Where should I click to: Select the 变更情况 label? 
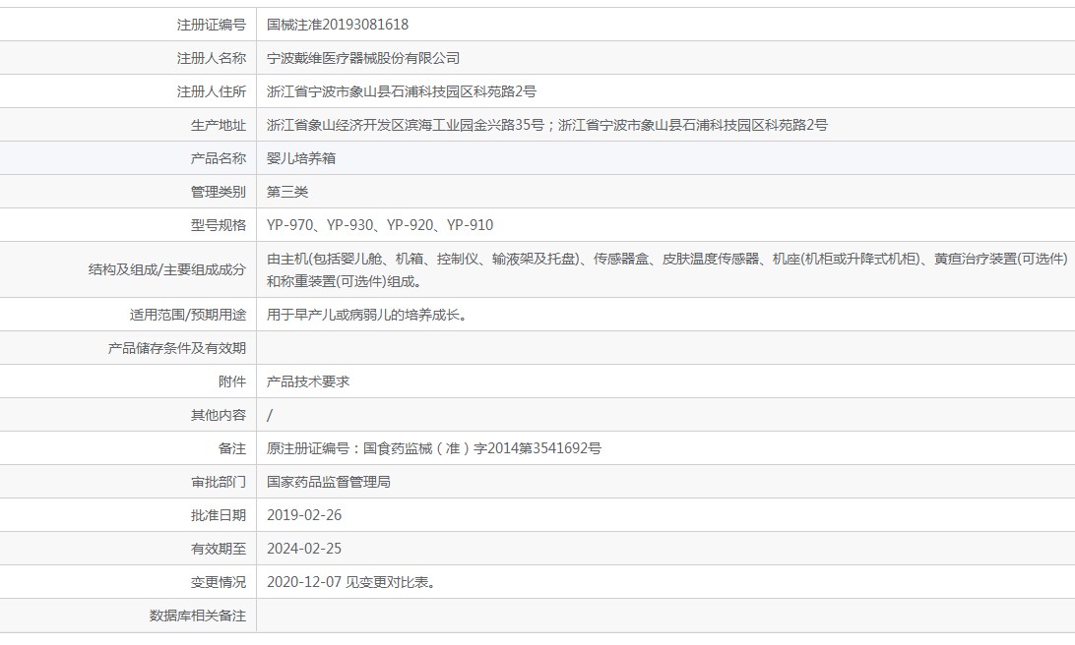(218, 582)
